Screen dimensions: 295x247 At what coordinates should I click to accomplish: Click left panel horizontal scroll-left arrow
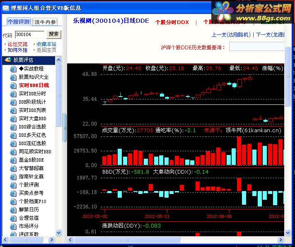click(5, 240)
